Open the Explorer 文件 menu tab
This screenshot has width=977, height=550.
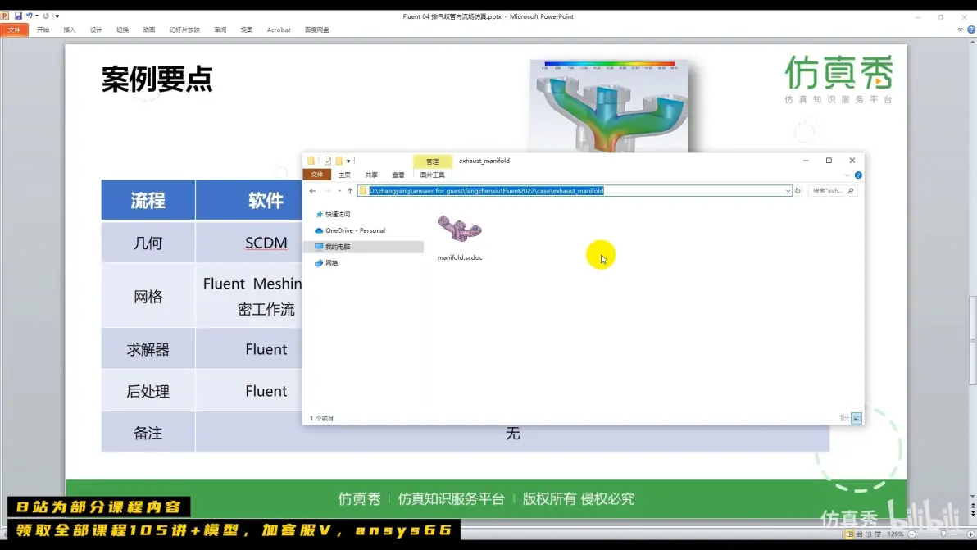coord(316,175)
